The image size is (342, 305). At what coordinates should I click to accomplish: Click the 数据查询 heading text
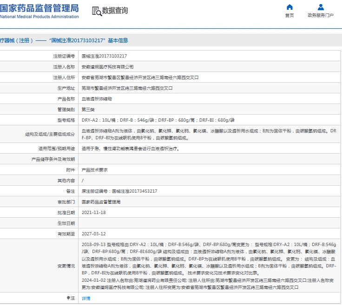(x=115, y=11)
